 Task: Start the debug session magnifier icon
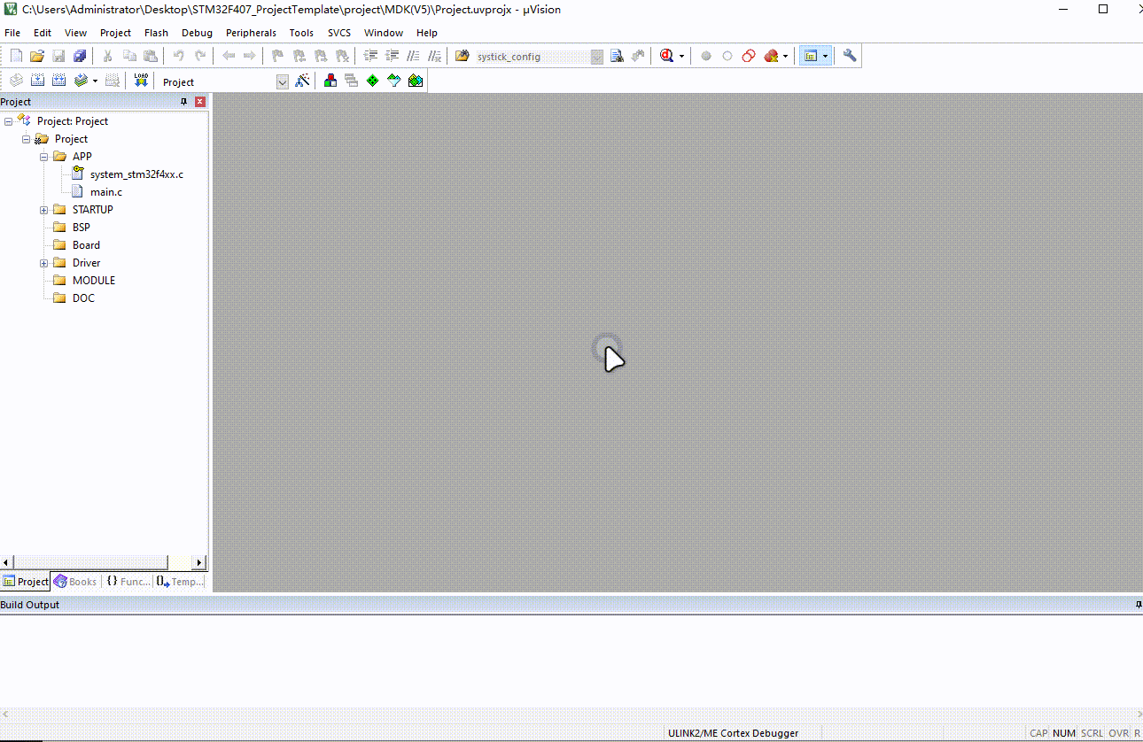tap(666, 56)
